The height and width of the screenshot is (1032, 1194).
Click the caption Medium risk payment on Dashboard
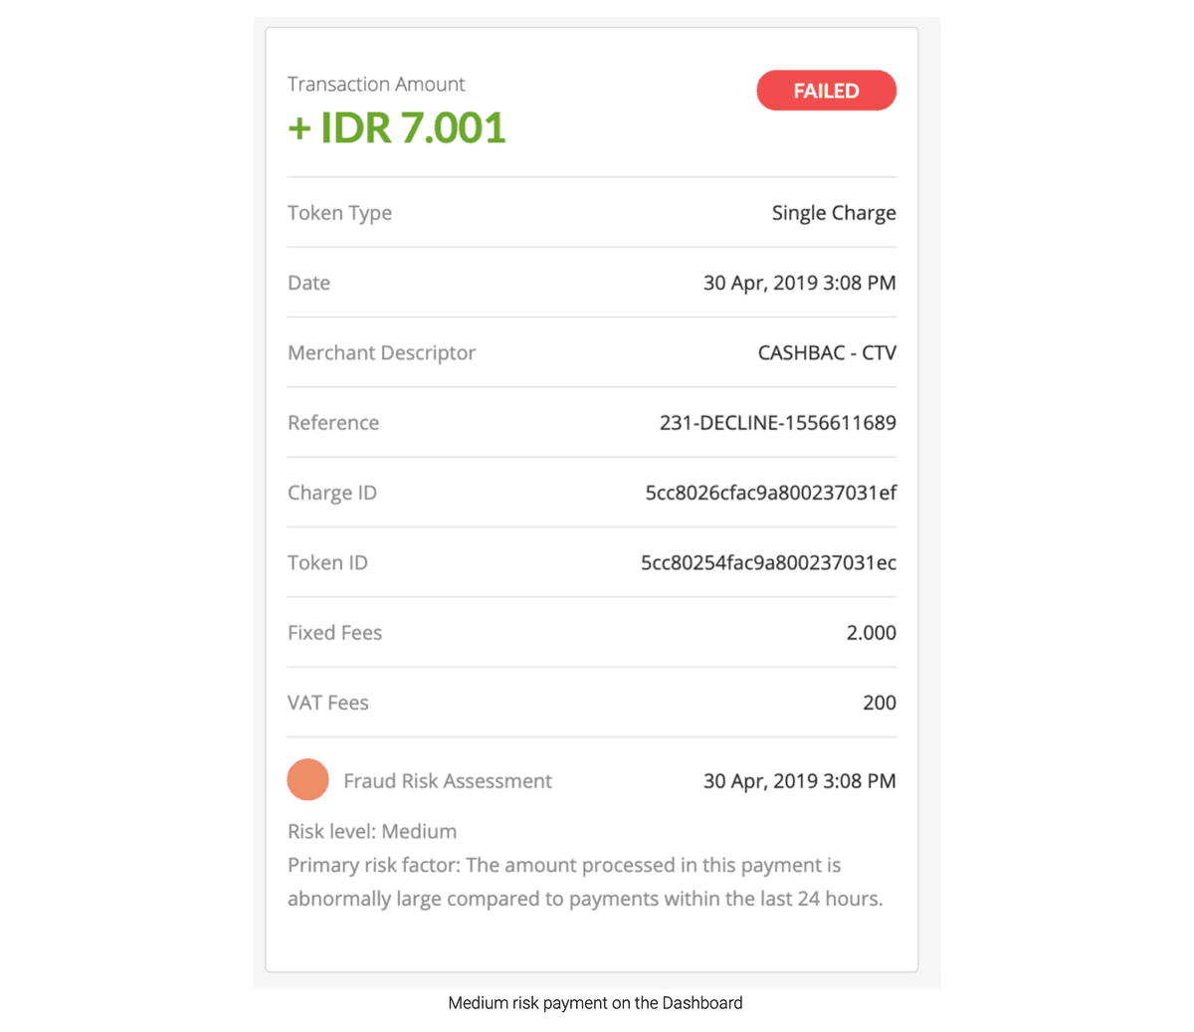point(595,1003)
